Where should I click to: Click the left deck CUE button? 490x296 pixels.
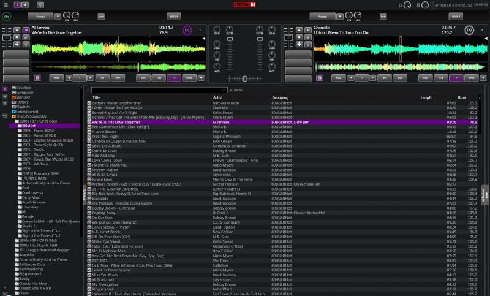tap(143, 78)
